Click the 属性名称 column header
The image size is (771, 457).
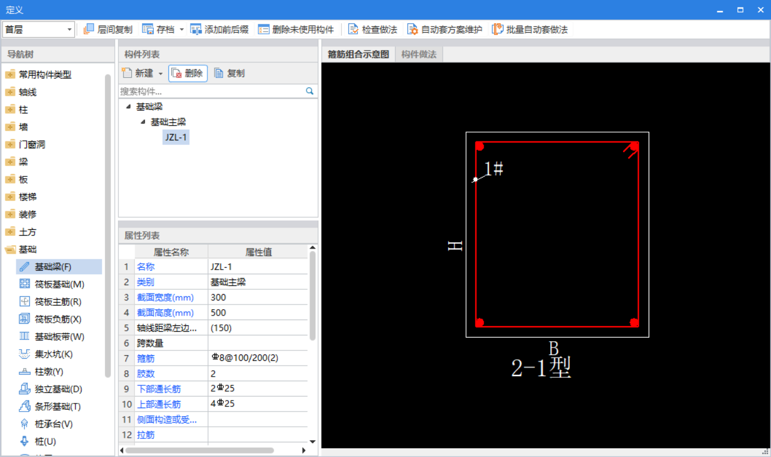pyautogui.click(x=171, y=252)
